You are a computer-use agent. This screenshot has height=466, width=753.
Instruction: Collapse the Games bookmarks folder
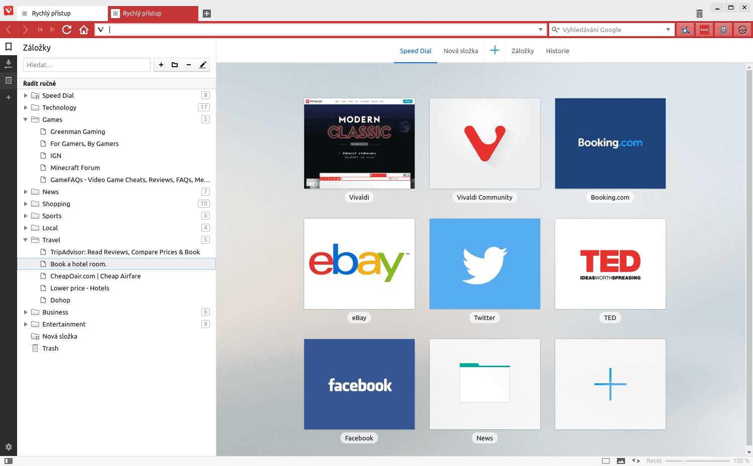click(x=26, y=119)
